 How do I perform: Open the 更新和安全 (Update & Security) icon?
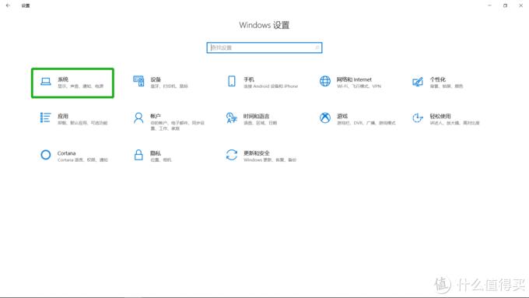point(232,155)
